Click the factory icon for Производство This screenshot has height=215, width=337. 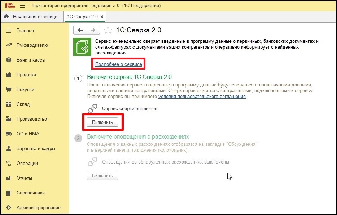(9, 119)
